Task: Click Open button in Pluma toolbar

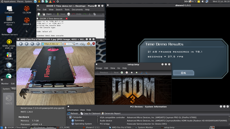Action: [x=47, y=14]
